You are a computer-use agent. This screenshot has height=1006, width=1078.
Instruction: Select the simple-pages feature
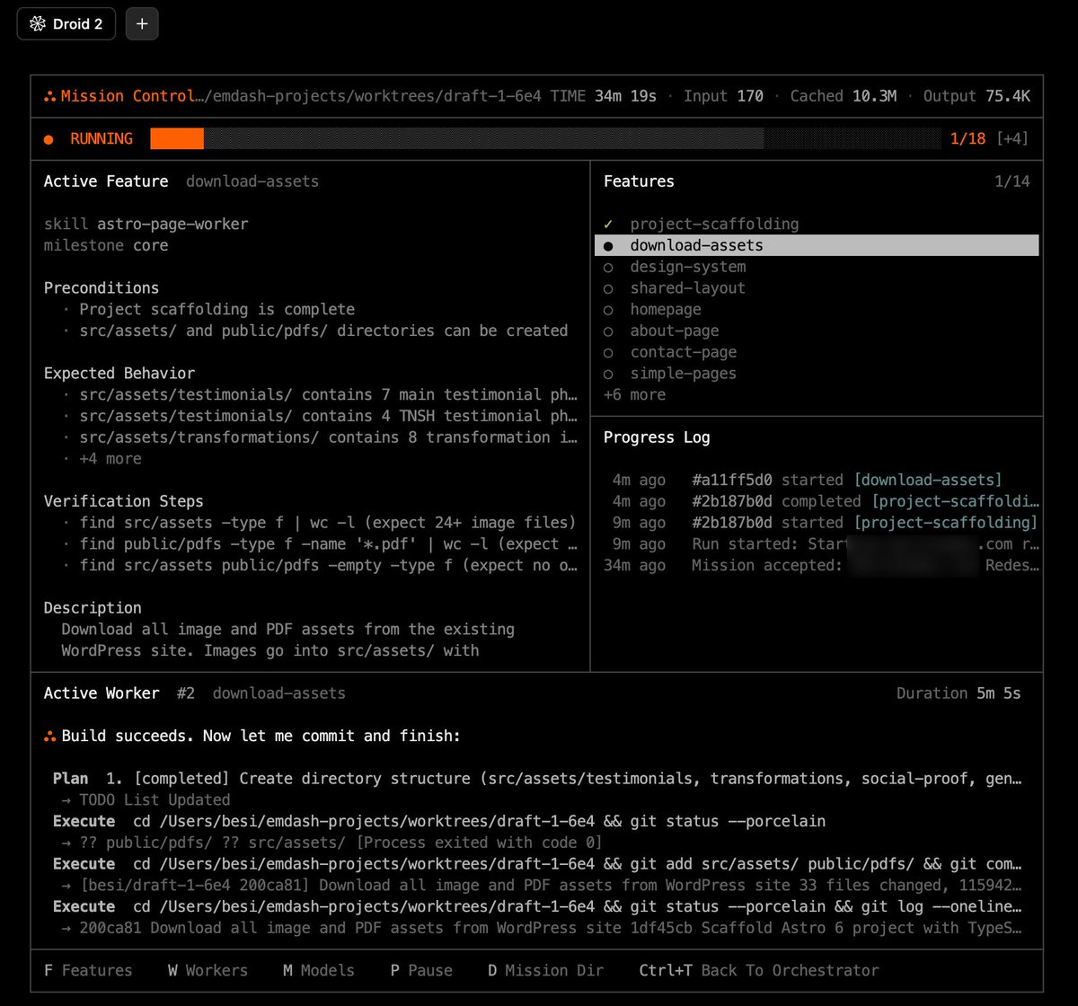click(x=684, y=374)
